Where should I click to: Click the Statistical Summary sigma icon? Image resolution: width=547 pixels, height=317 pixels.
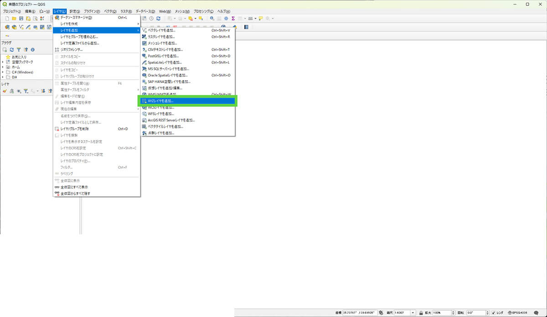coord(233,19)
